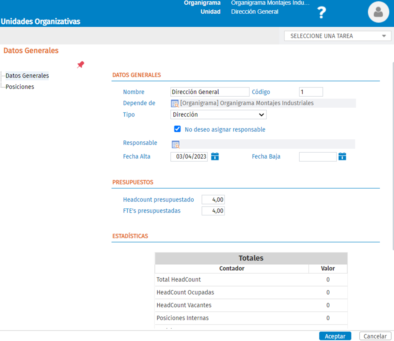Open the Depende de lookup icon
394x341 pixels.
175,104
